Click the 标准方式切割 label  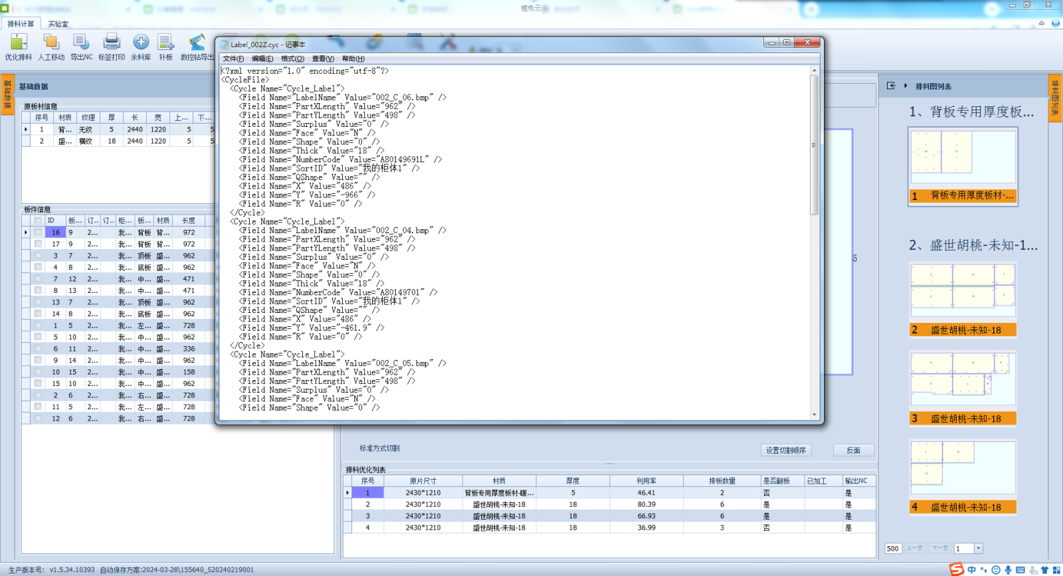pos(379,448)
